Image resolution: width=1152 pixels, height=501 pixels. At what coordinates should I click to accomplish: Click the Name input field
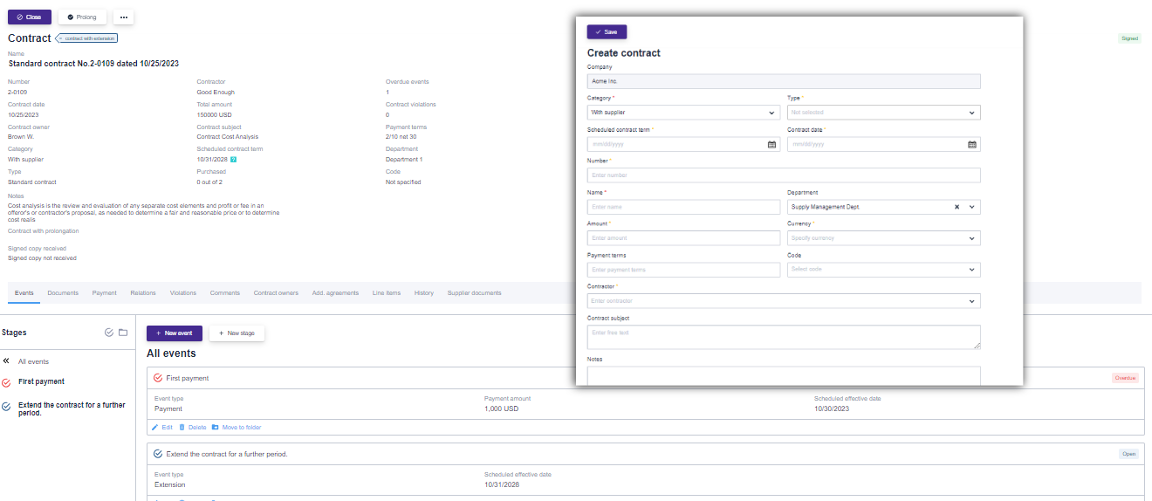(x=683, y=207)
